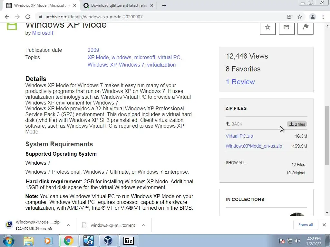Click the network tray icon

(290, 241)
